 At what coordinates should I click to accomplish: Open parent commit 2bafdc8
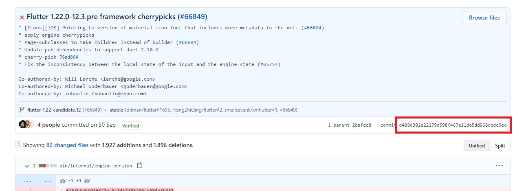point(361,125)
